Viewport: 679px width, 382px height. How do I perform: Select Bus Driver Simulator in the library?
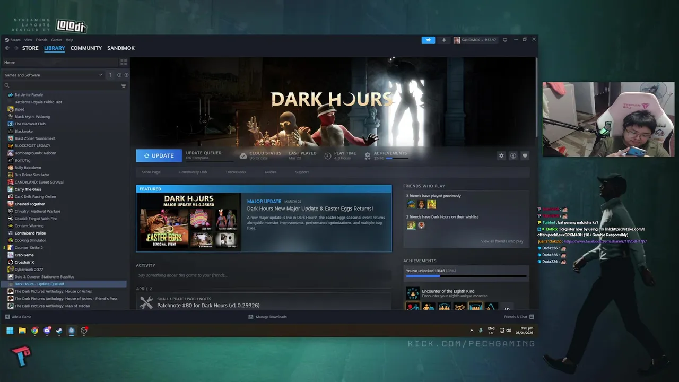coord(32,175)
